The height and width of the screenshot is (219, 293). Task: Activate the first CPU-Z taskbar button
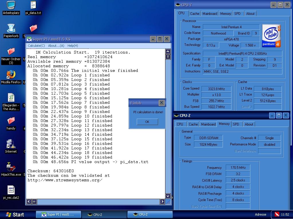tap(104, 214)
